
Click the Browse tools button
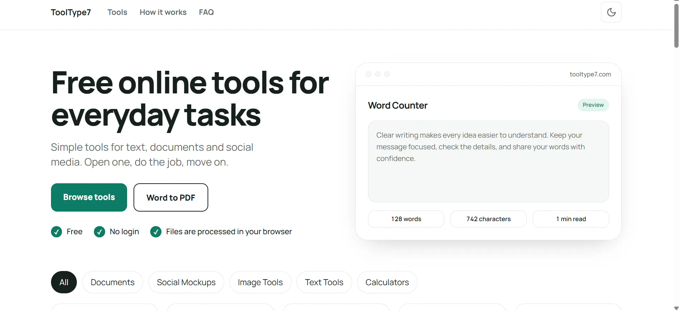click(89, 197)
